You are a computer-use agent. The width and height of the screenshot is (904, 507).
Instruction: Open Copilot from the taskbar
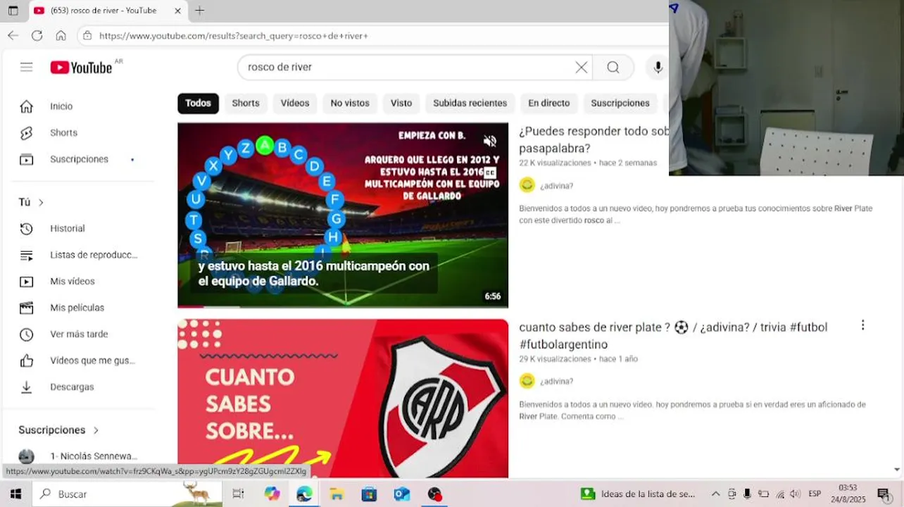(272, 494)
